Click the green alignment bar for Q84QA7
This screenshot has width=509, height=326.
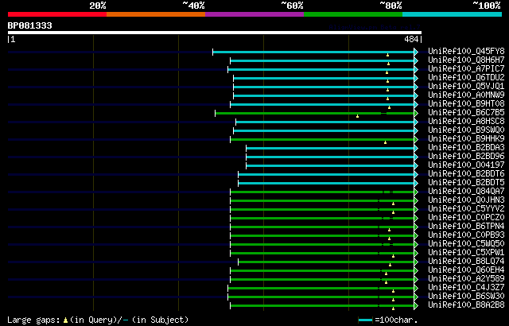322,192
